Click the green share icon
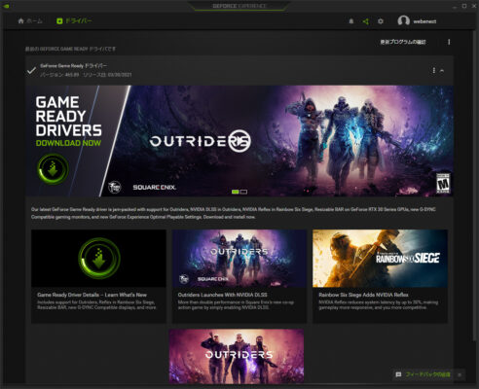 (x=366, y=21)
